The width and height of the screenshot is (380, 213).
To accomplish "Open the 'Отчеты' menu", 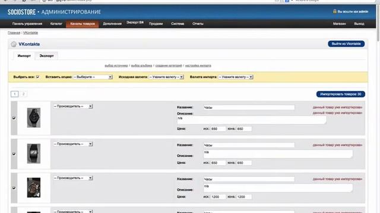I will coord(198,24).
